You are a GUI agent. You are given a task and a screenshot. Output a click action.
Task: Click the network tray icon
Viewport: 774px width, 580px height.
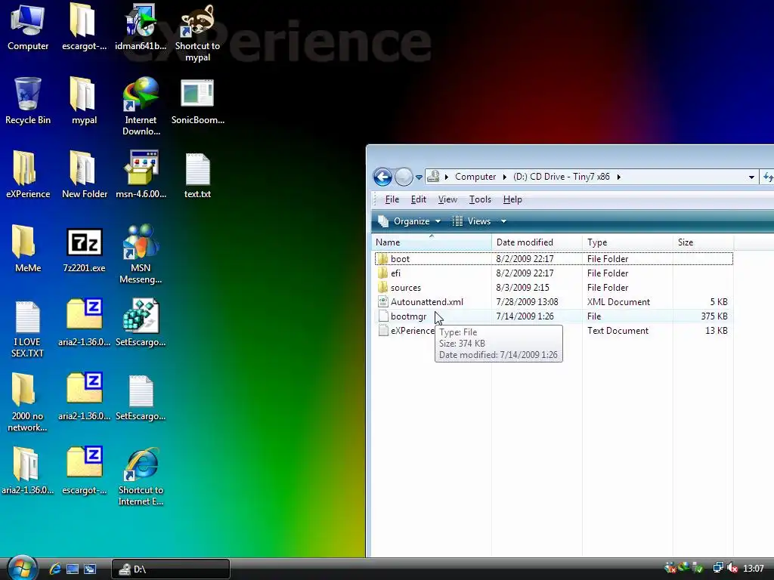pyautogui.click(x=718, y=568)
